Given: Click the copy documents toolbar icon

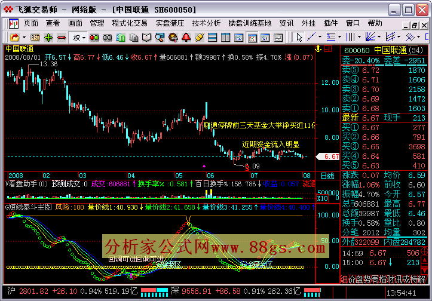Looking at the screenshot, I should pyautogui.click(x=134, y=37).
